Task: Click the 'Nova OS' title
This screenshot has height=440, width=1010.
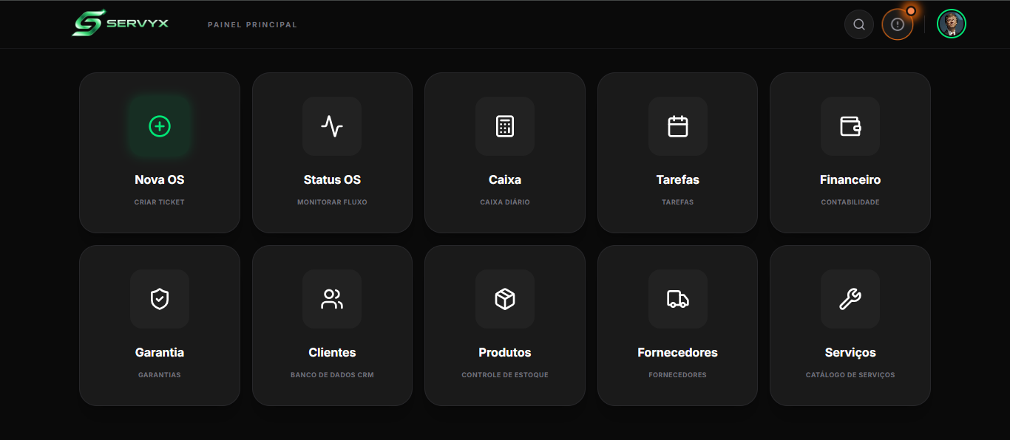Action: [x=160, y=179]
